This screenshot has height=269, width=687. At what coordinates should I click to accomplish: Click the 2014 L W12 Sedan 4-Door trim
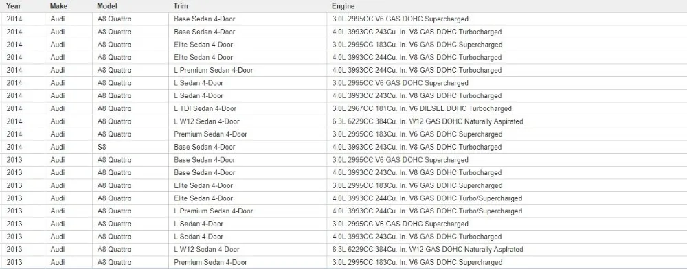coord(207,121)
